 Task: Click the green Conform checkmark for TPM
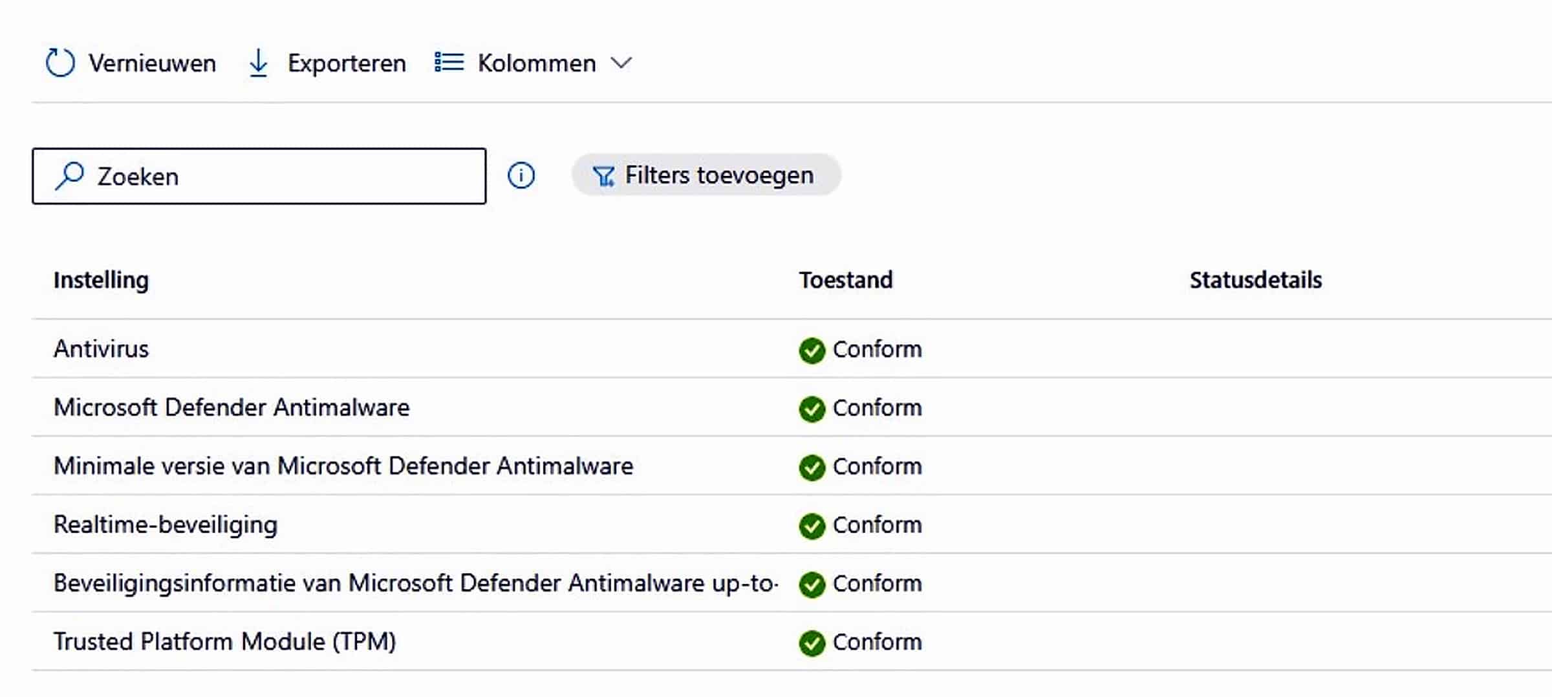[x=812, y=643]
